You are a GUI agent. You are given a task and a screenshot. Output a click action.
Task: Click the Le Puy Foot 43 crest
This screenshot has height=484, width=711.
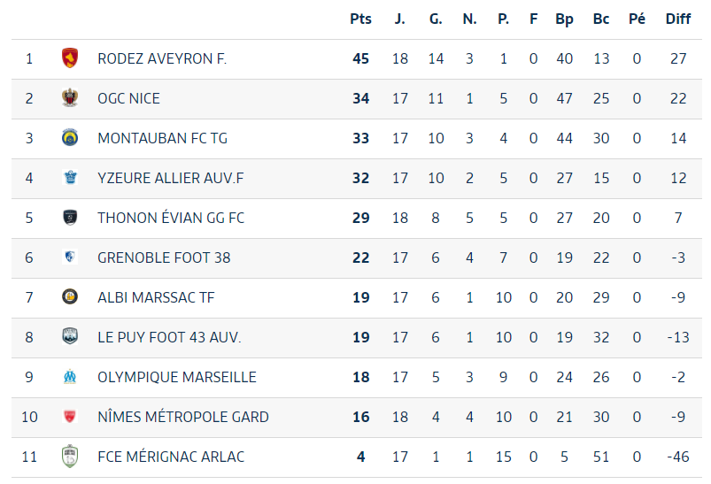(x=70, y=337)
